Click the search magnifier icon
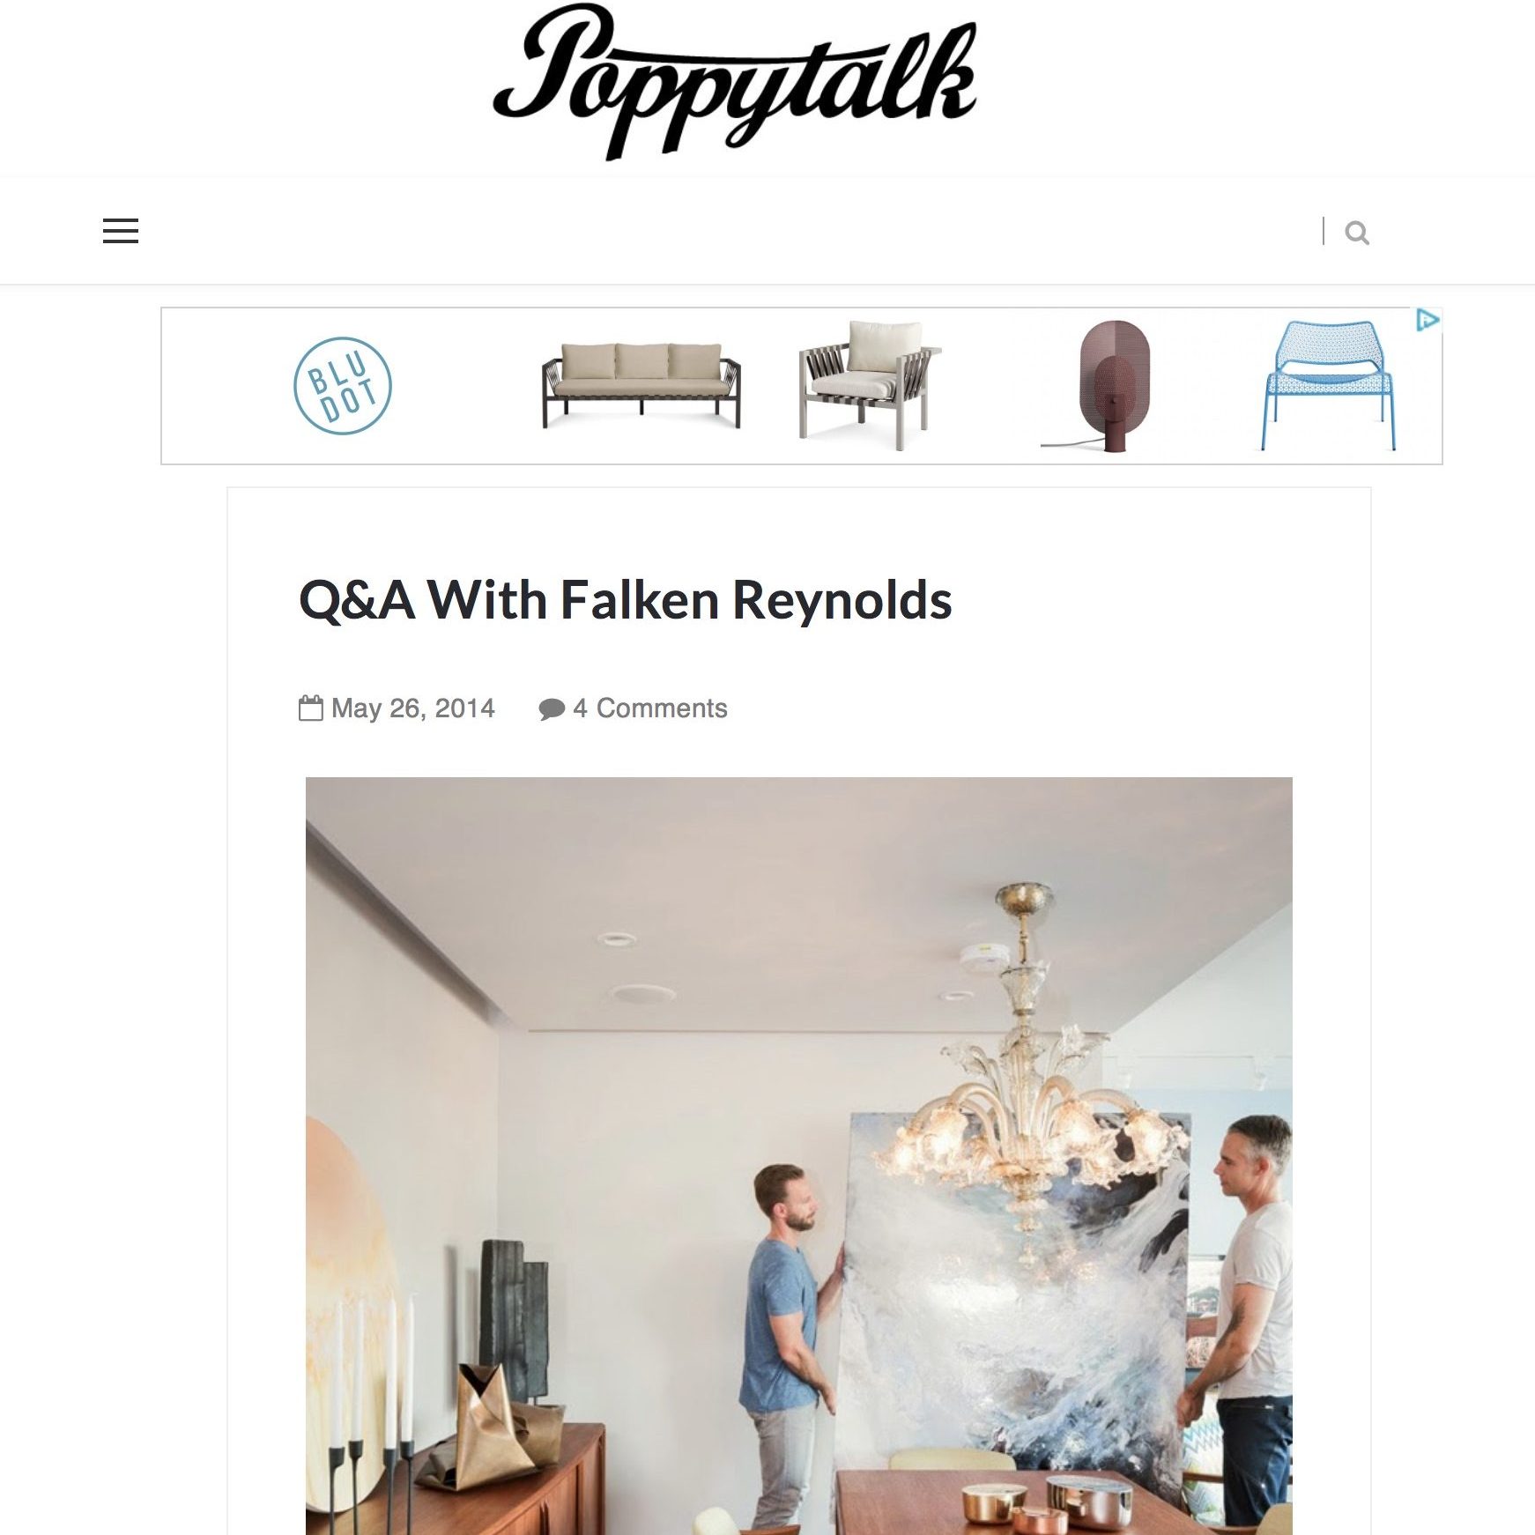The height and width of the screenshot is (1535, 1535). pos(1357,233)
